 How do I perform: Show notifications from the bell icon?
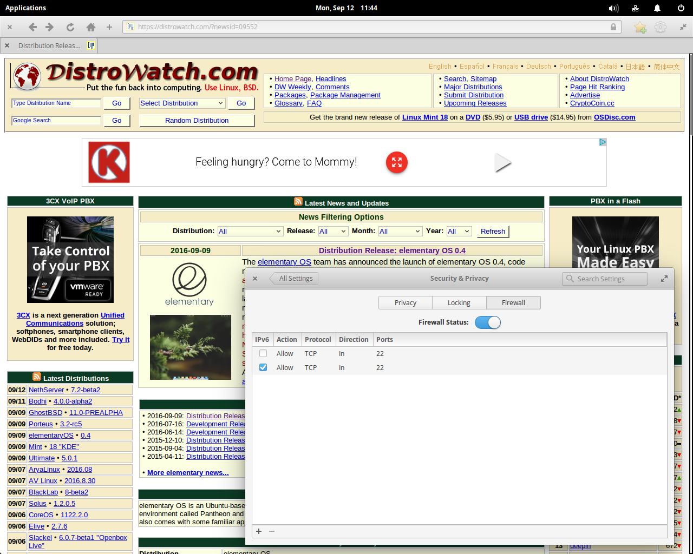(x=657, y=8)
